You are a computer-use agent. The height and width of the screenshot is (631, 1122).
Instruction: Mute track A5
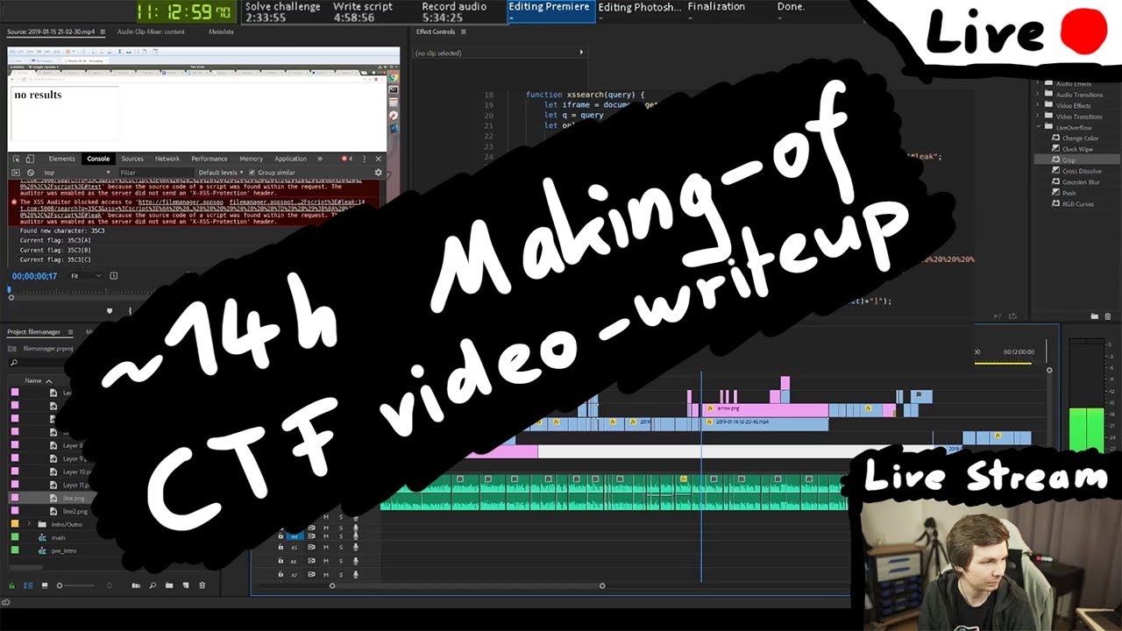coord(326,548)
